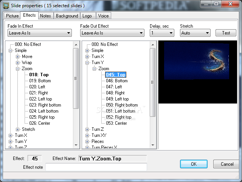Select 053: Center fade-out effect
Image resolution: width=242 pixels, height=182 pixels.
(x=116, y=123)
